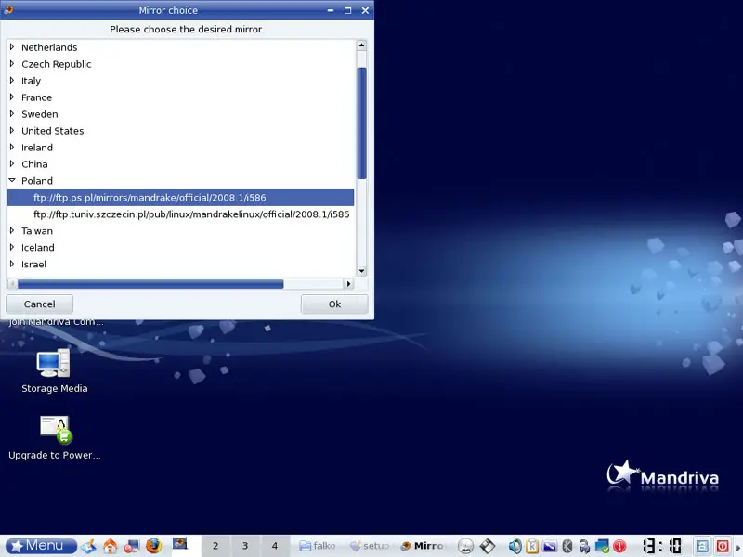Click the vertical scrollbar thumb of mirror list
743x557 pixels.
click(x=361, y=123)
